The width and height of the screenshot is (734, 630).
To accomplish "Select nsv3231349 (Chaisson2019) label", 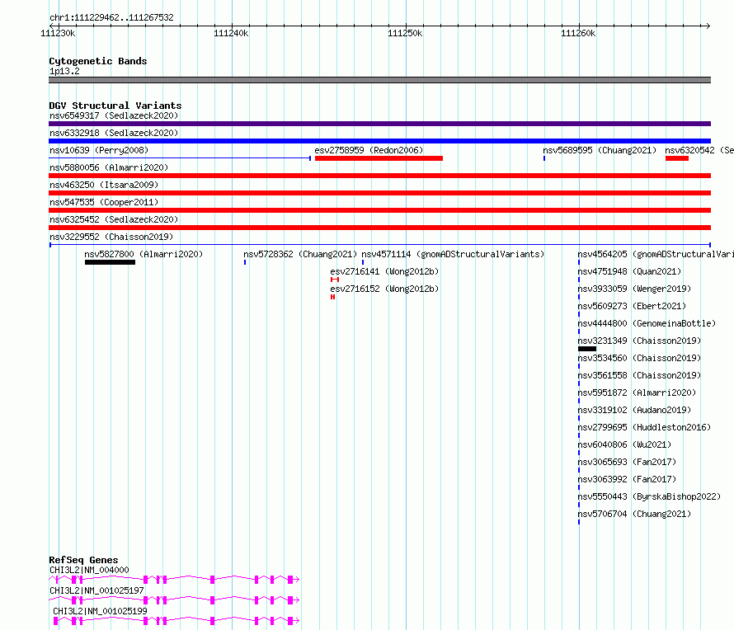I will coord(639,341).
